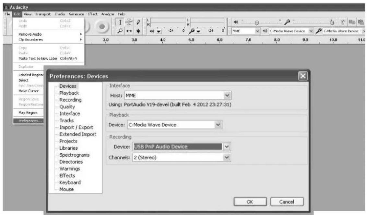
Task: Select the Zoom magnifier tool
Action: (120, 31)
